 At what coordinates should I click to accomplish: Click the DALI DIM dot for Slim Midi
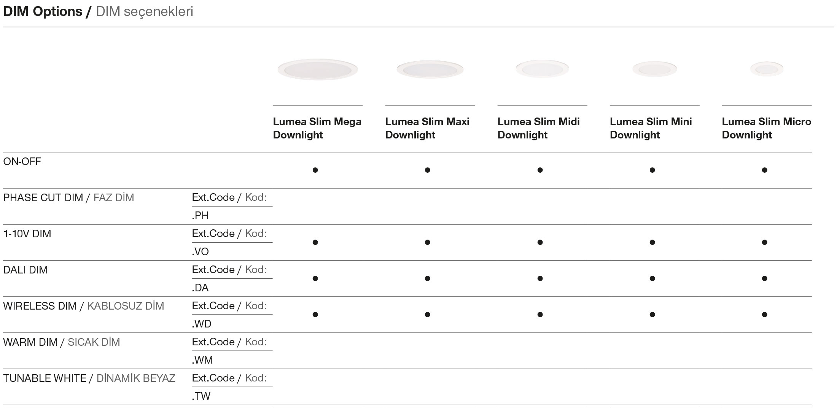(540, 278)
